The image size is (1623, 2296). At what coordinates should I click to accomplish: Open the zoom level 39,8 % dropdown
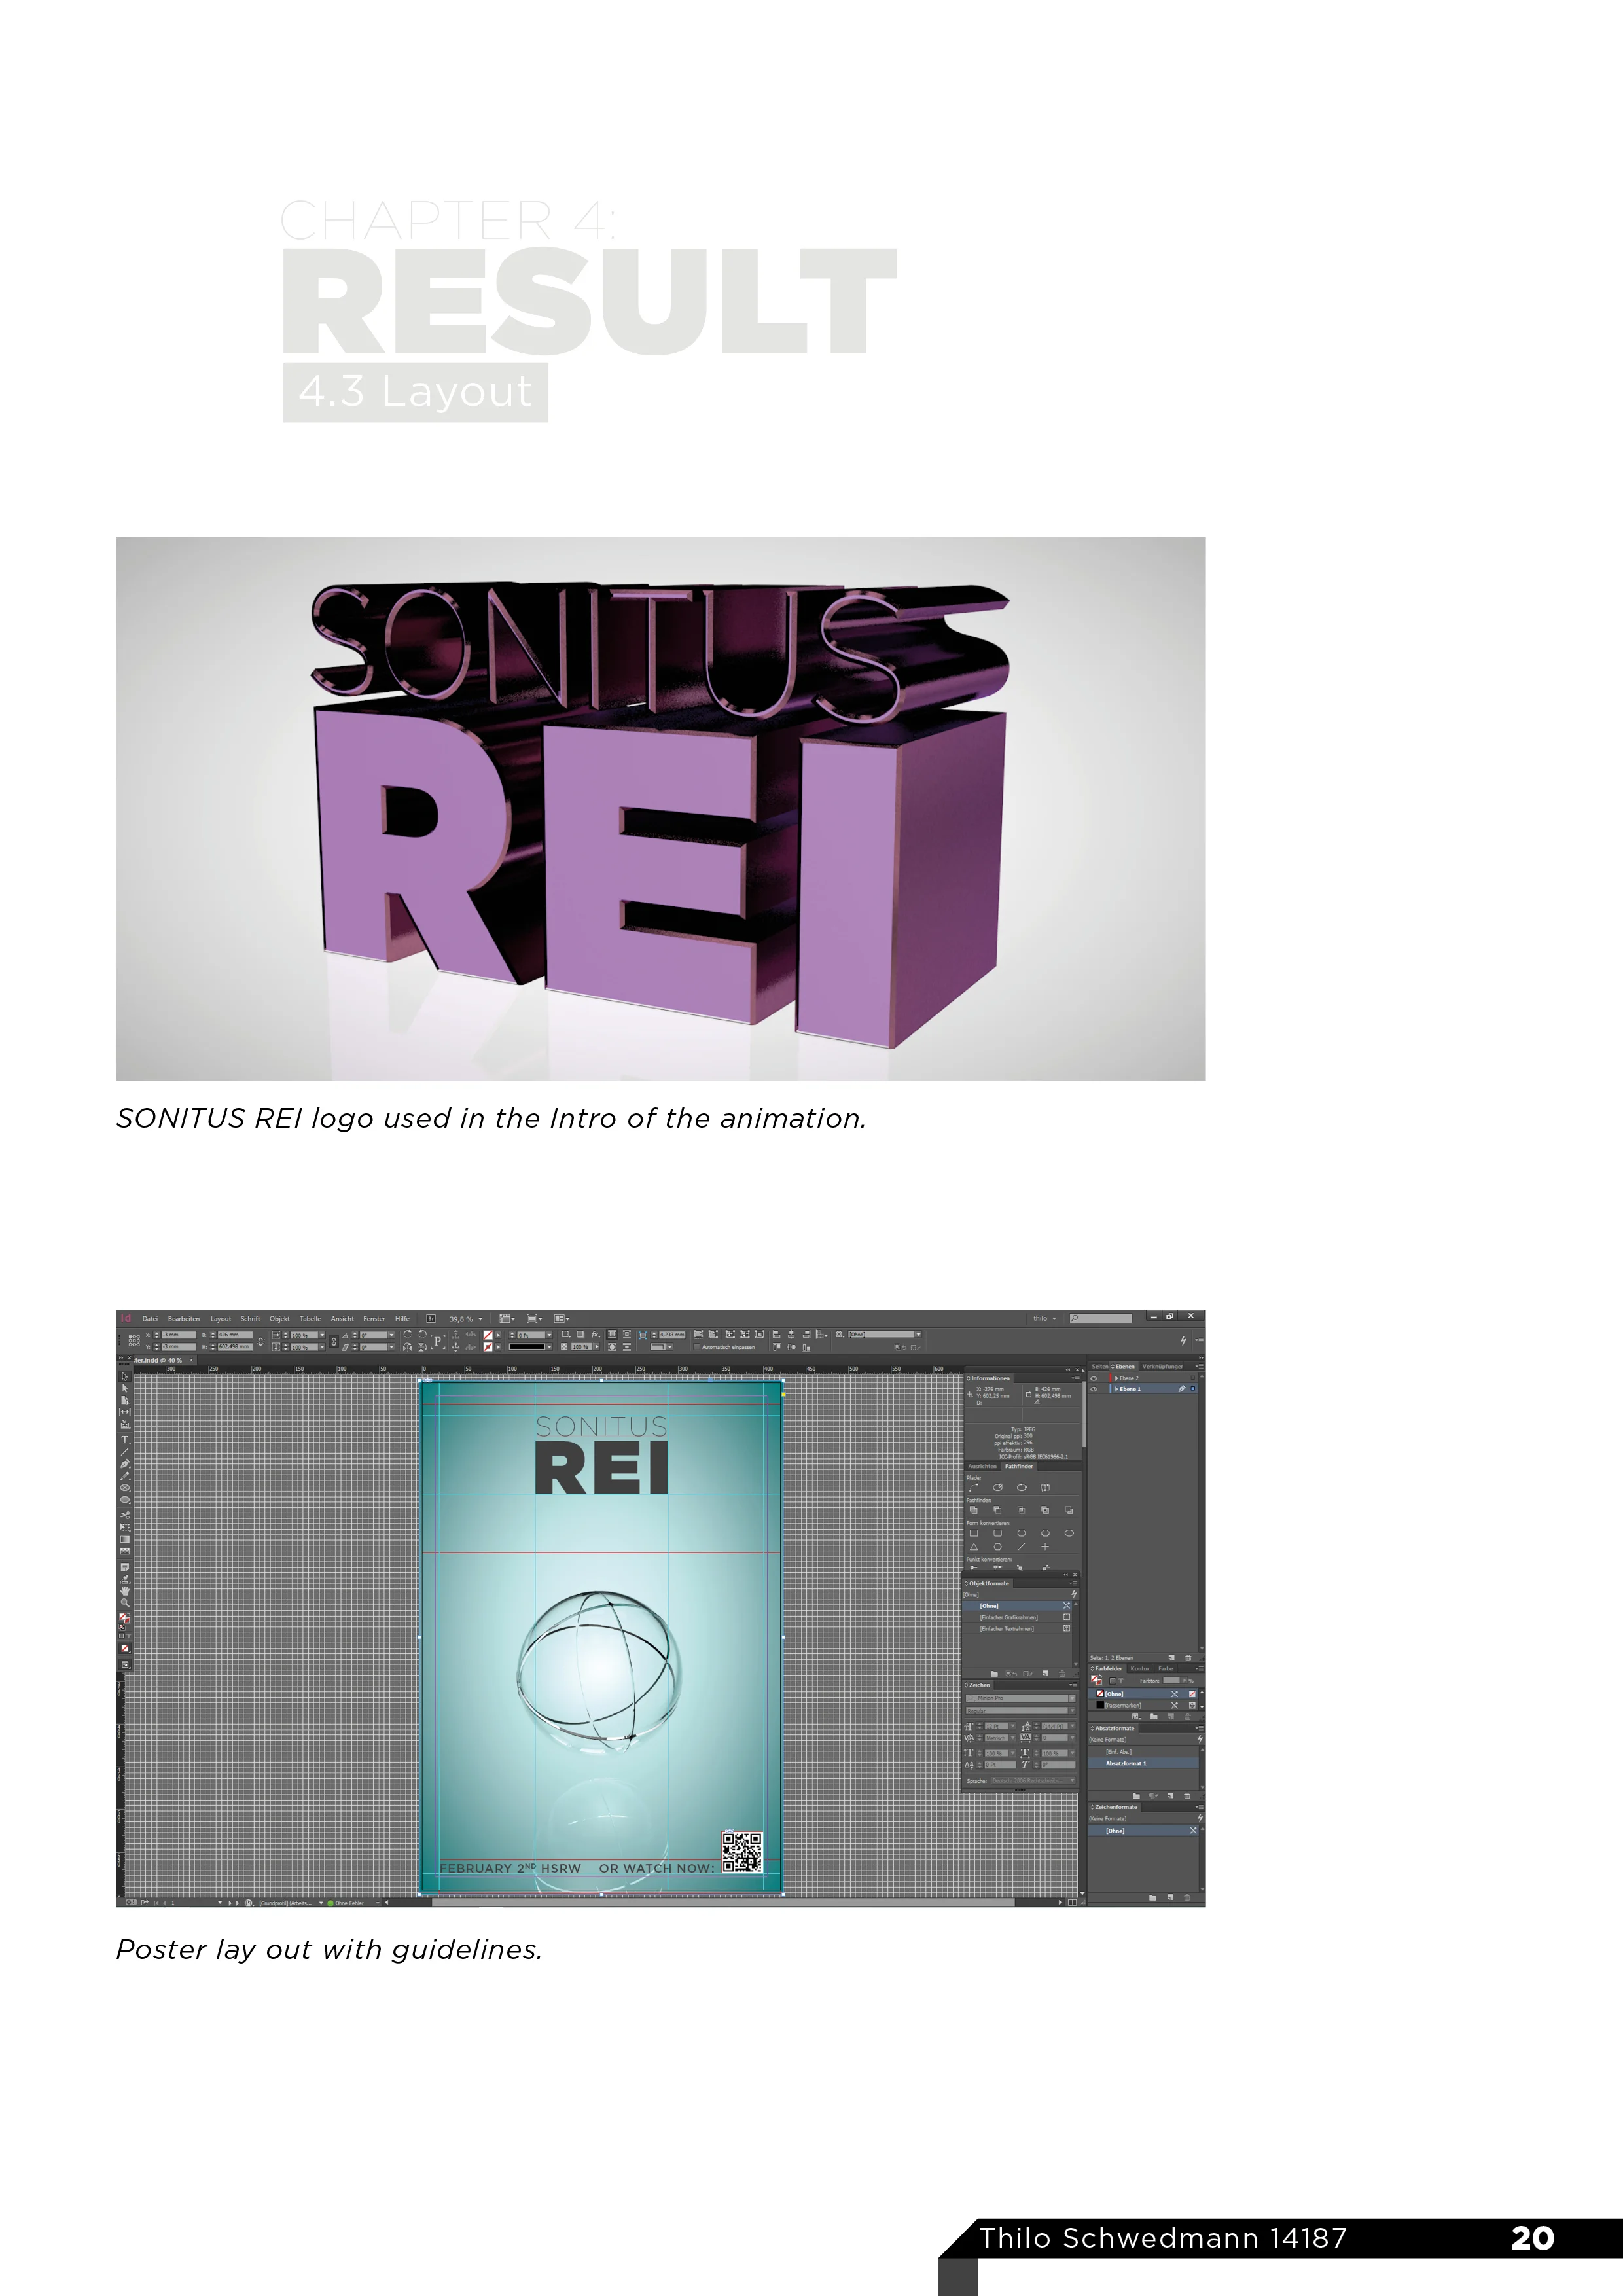tap(480, 1319)
